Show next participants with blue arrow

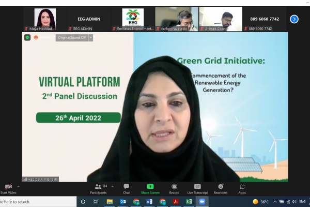pyautogui.click(x=294, y=19)
